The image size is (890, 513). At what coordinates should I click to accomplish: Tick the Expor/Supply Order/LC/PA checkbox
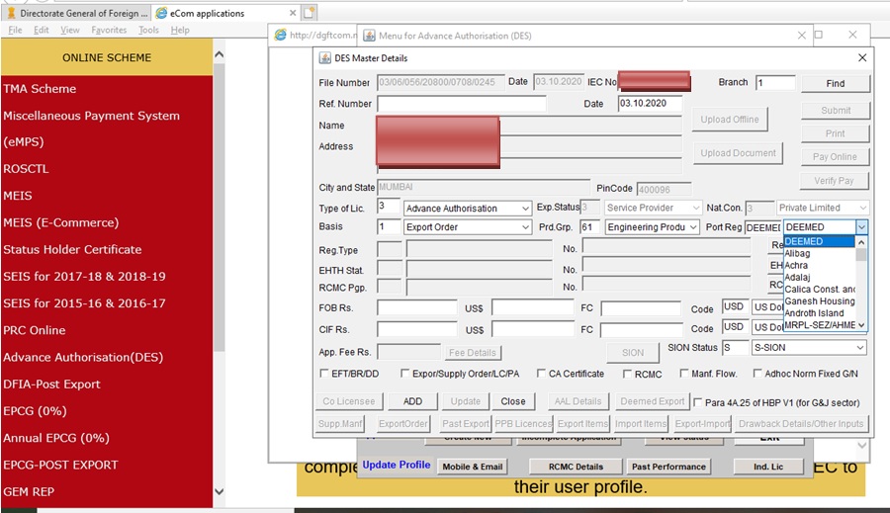click(404, 373)
